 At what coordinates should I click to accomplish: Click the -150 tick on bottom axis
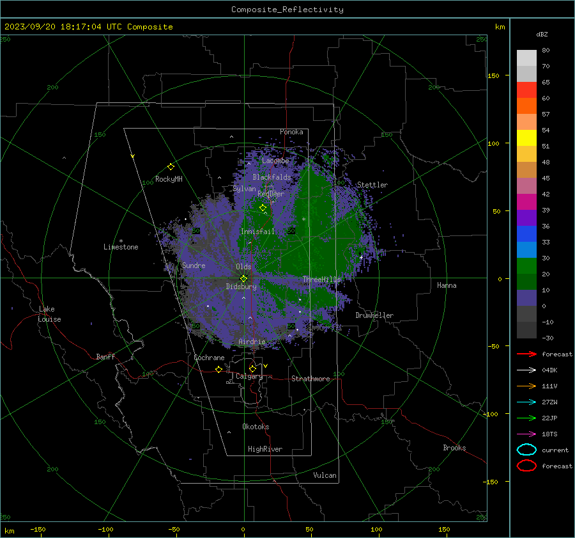pos(38,530)
